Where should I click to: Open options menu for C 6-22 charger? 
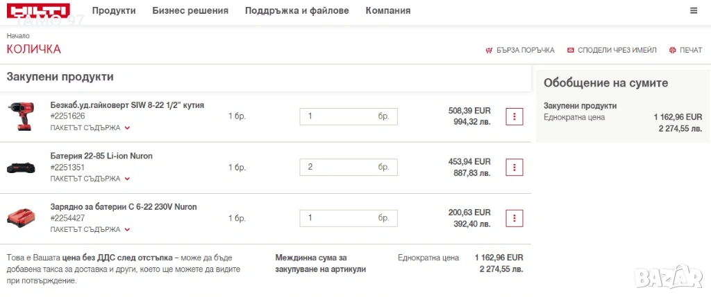click(514, 218)
